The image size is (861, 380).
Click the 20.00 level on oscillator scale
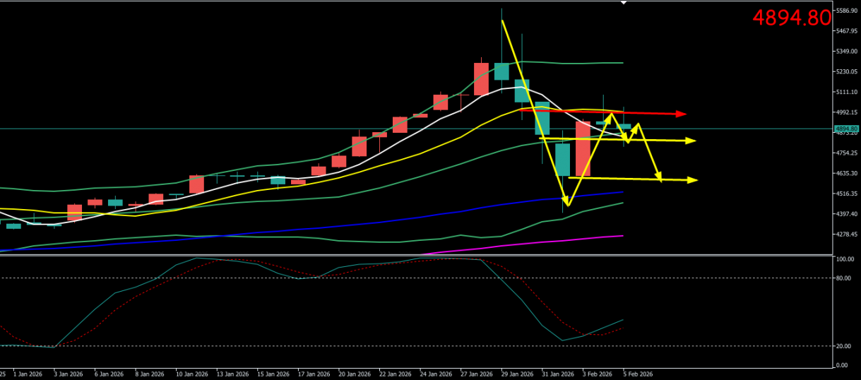pyautogui.click(x=843, y=346)
